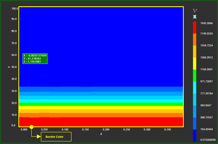Click the tooltip line Y : 61.218262
The image size is (218, 144).
click(x=32, y=59)
